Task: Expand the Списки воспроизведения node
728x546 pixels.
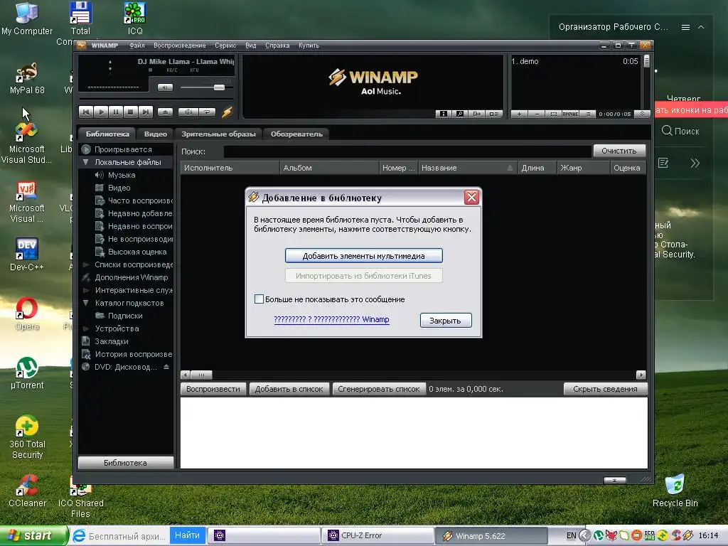Action: [86, 264]
